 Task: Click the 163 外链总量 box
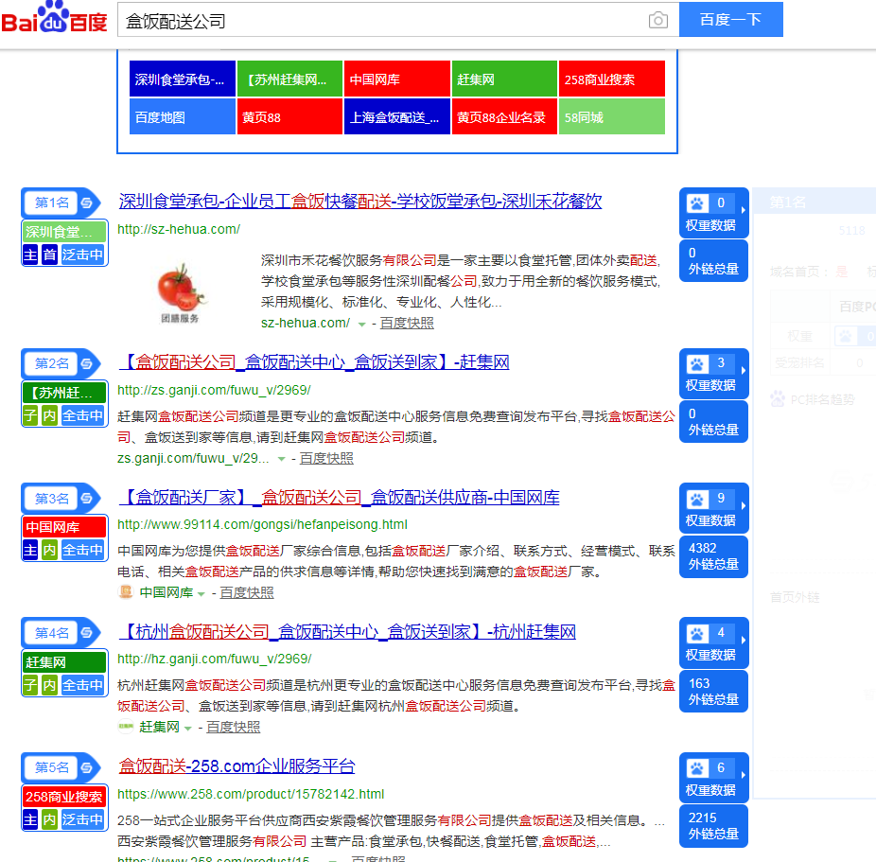coord(713,692)
